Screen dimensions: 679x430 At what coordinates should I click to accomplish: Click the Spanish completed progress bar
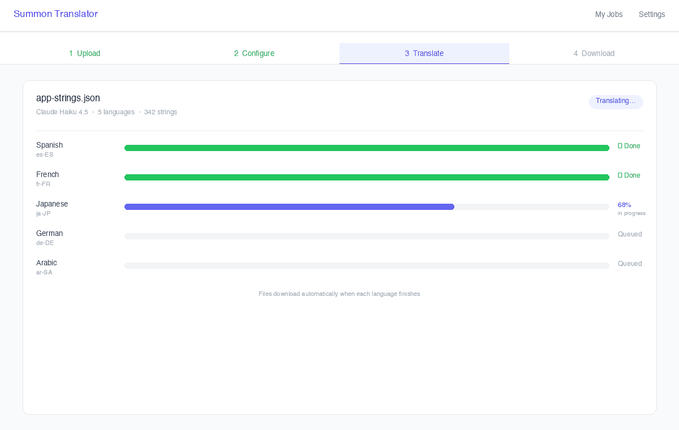(x=367, y=148)
